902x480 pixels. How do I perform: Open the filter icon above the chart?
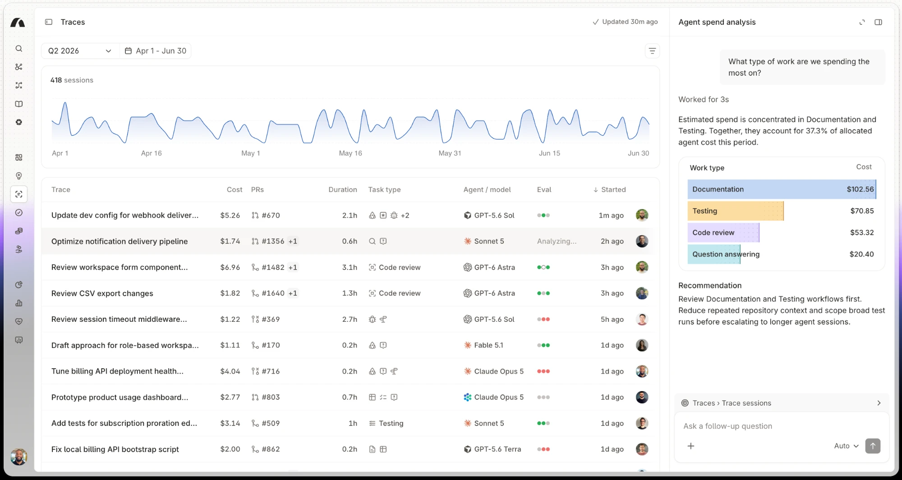(x=652, y=51)
